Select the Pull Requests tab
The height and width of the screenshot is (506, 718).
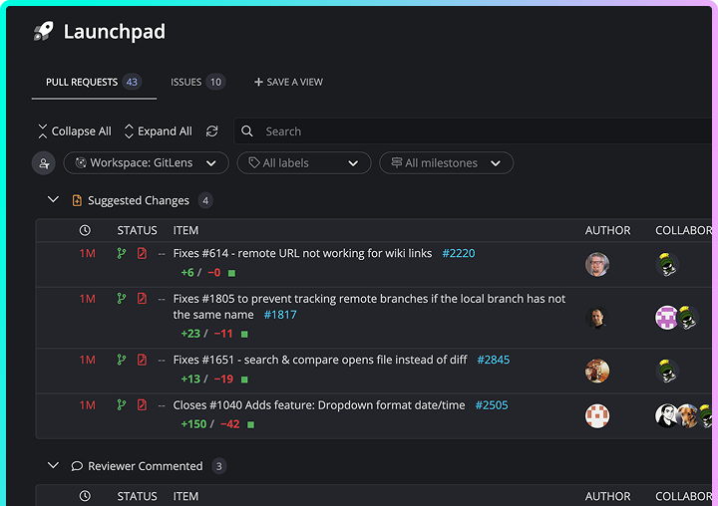pos(93,82)
